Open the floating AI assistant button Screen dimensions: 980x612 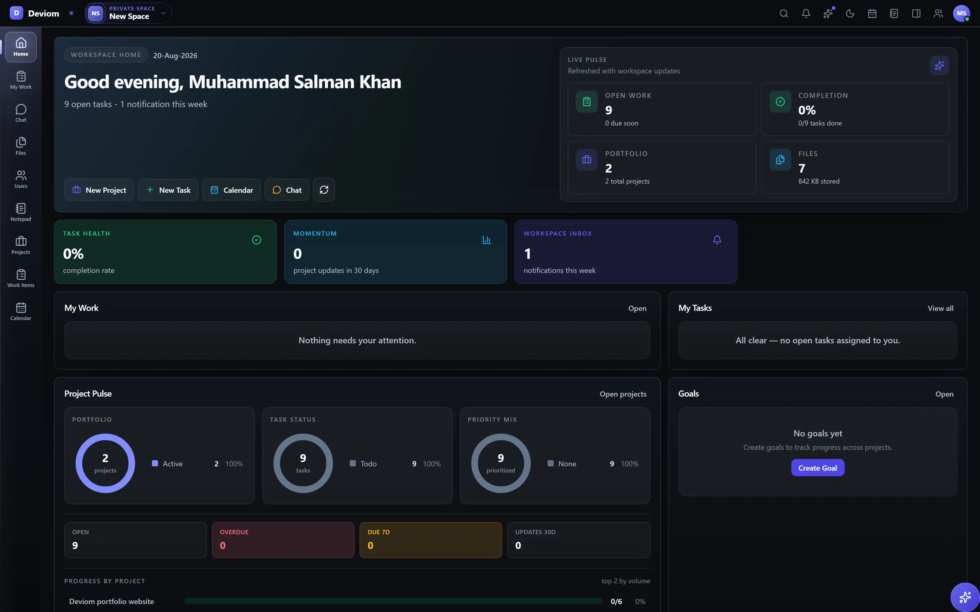[965, 597]
